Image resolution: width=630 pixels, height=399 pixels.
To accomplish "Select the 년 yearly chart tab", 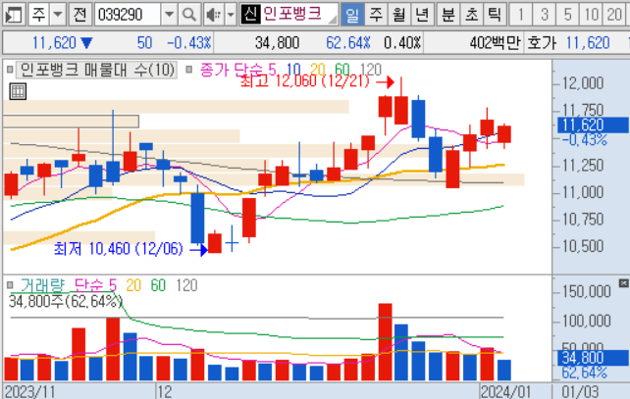I will click(x=422, y=15).
